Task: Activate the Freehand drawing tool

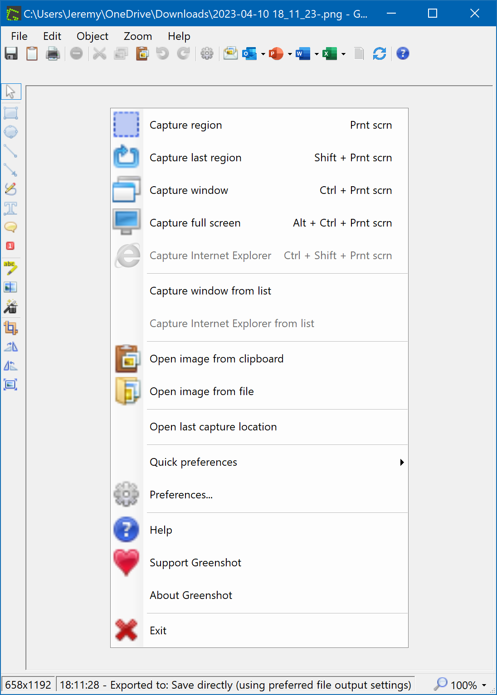Action: pyautogui.click(x=11, y=189)
